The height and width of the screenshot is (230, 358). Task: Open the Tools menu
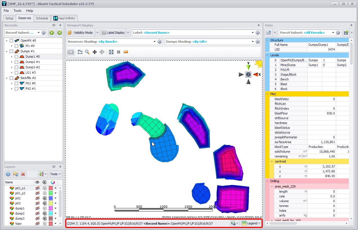[17, 11]
